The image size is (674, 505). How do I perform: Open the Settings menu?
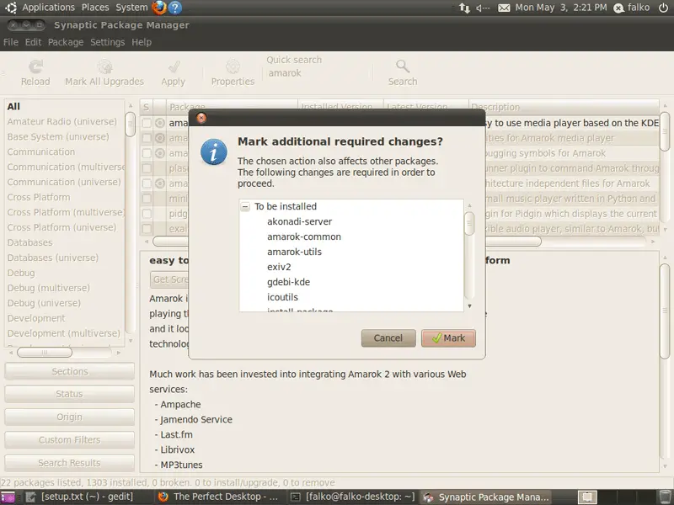tap(107, 42)
